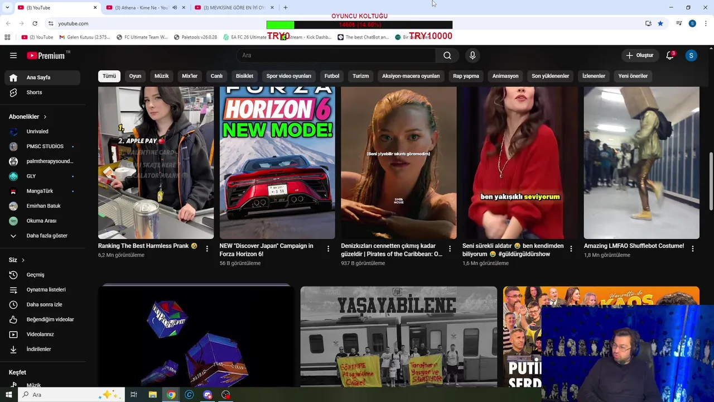Image resolution: width=714 pixels, height=402 pixels.
Task: Open options menu for Forza Horizon 6 short
Action: tap(328, 249)
